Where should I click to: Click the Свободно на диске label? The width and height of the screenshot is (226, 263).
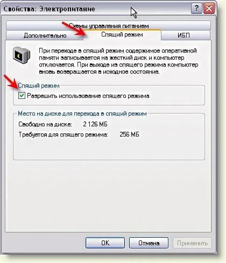point(45,124)
